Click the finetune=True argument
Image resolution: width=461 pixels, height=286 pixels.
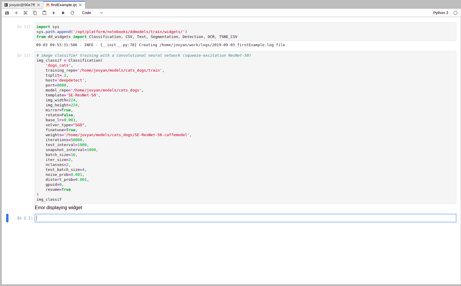(61, 130)
